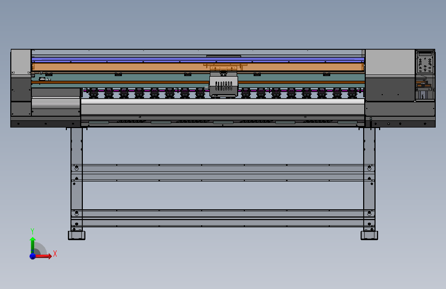Select the orange beam under the blue rail
446x289 pixels.
[x=198, y=67]
